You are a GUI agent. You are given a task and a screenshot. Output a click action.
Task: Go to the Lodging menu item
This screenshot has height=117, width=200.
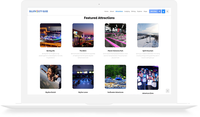[x=127, y=11]
